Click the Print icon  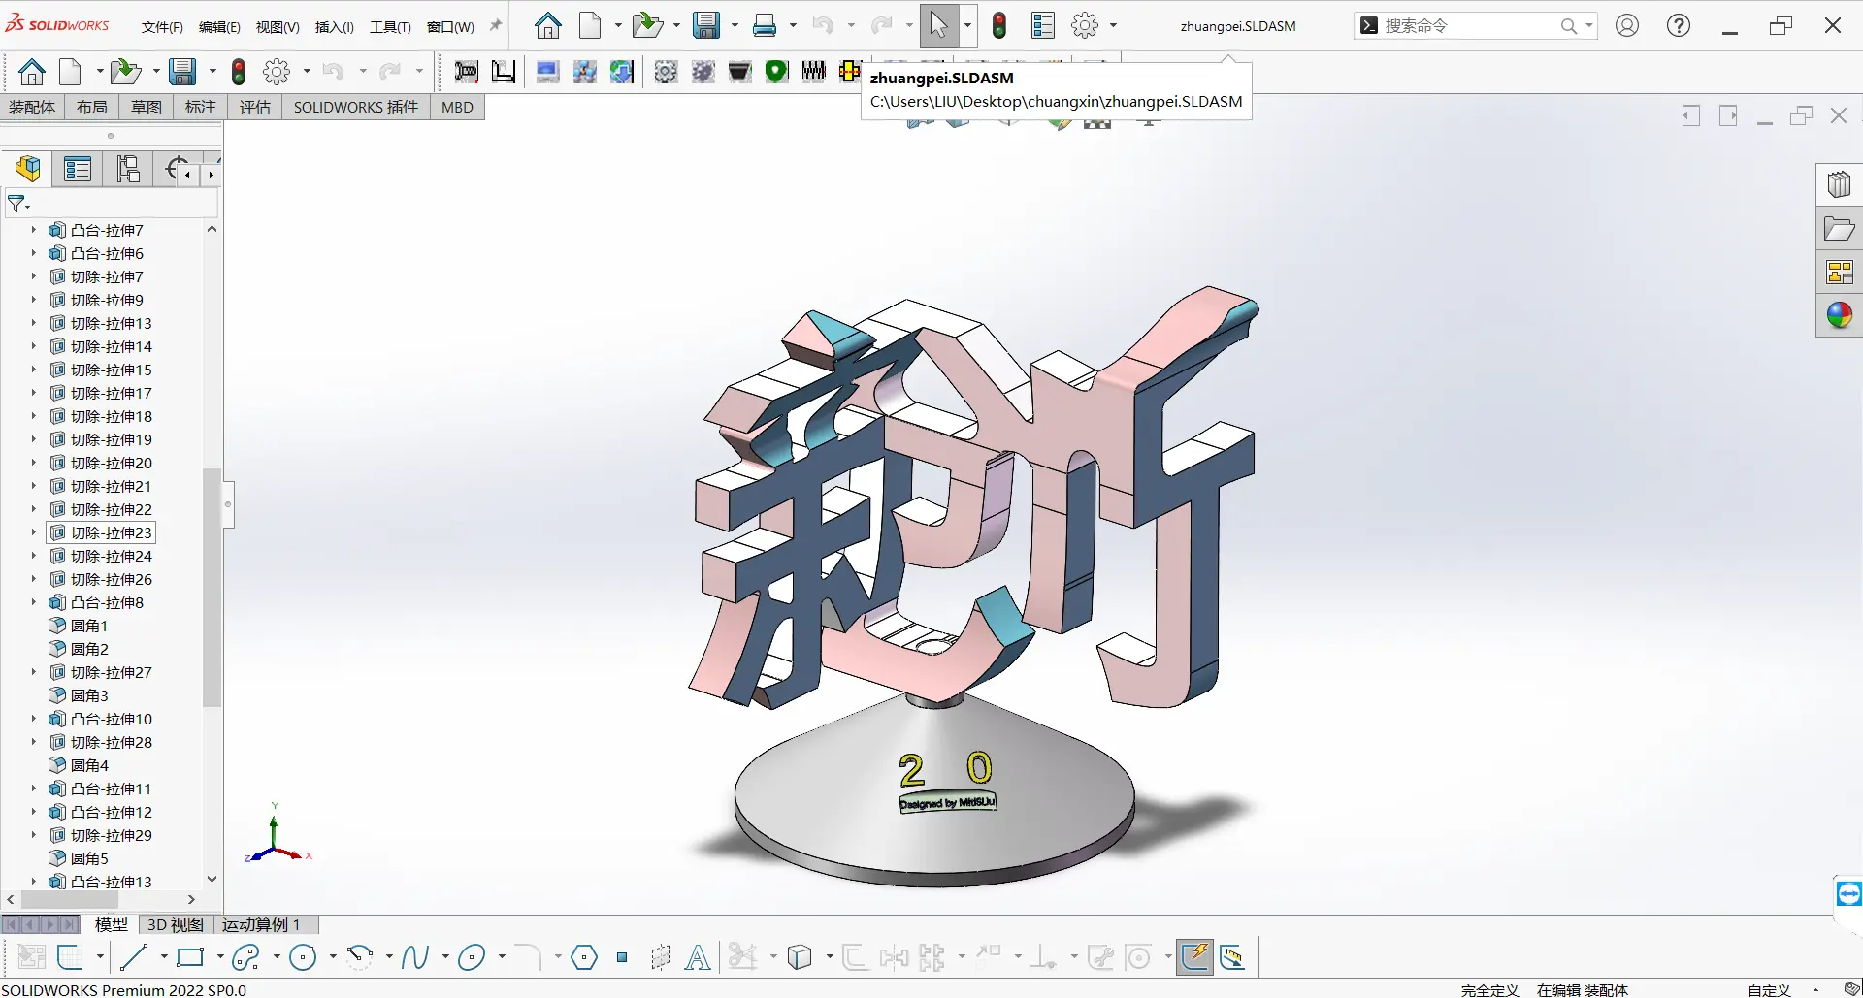(x=765, y=26)
